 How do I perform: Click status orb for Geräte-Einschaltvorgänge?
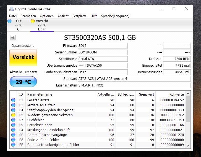pyautogui.click(x=13, y=135)
